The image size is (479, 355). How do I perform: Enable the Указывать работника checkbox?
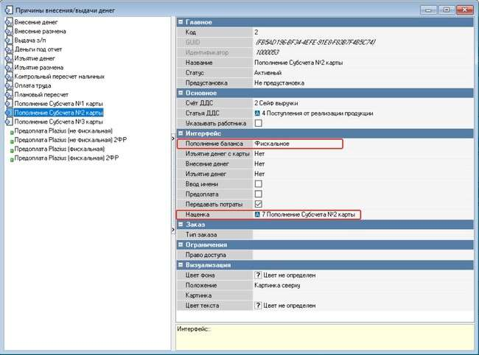[258, 124]
